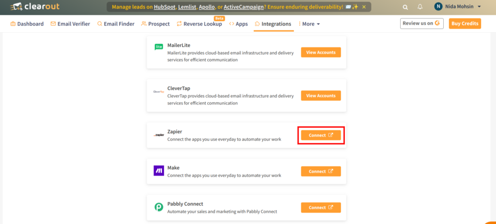The width and height of the screenshot is (496, 224).
Task: Click the Pabbly 'Automate your sales and marketing' description
Action: 222,211
